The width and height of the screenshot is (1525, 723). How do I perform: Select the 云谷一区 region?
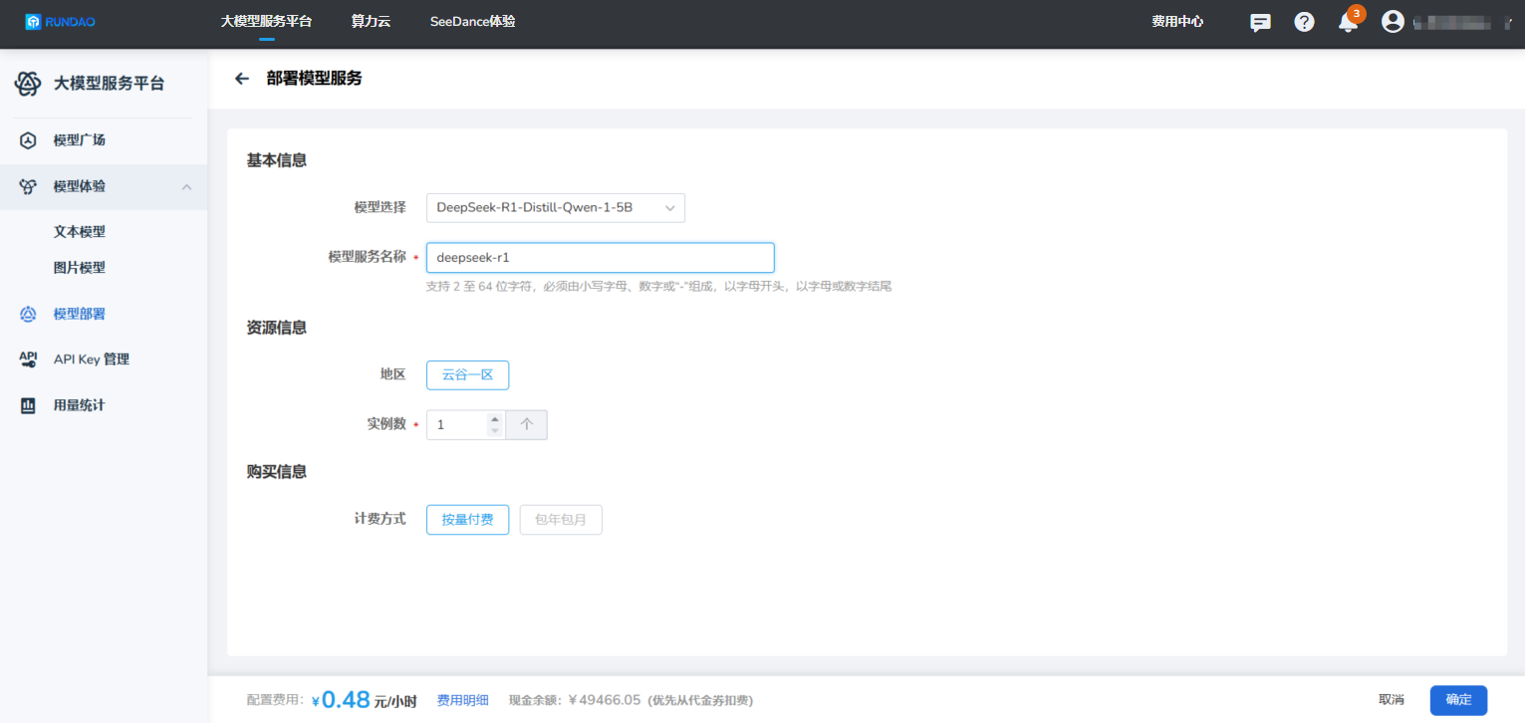[x=467, y=375]
